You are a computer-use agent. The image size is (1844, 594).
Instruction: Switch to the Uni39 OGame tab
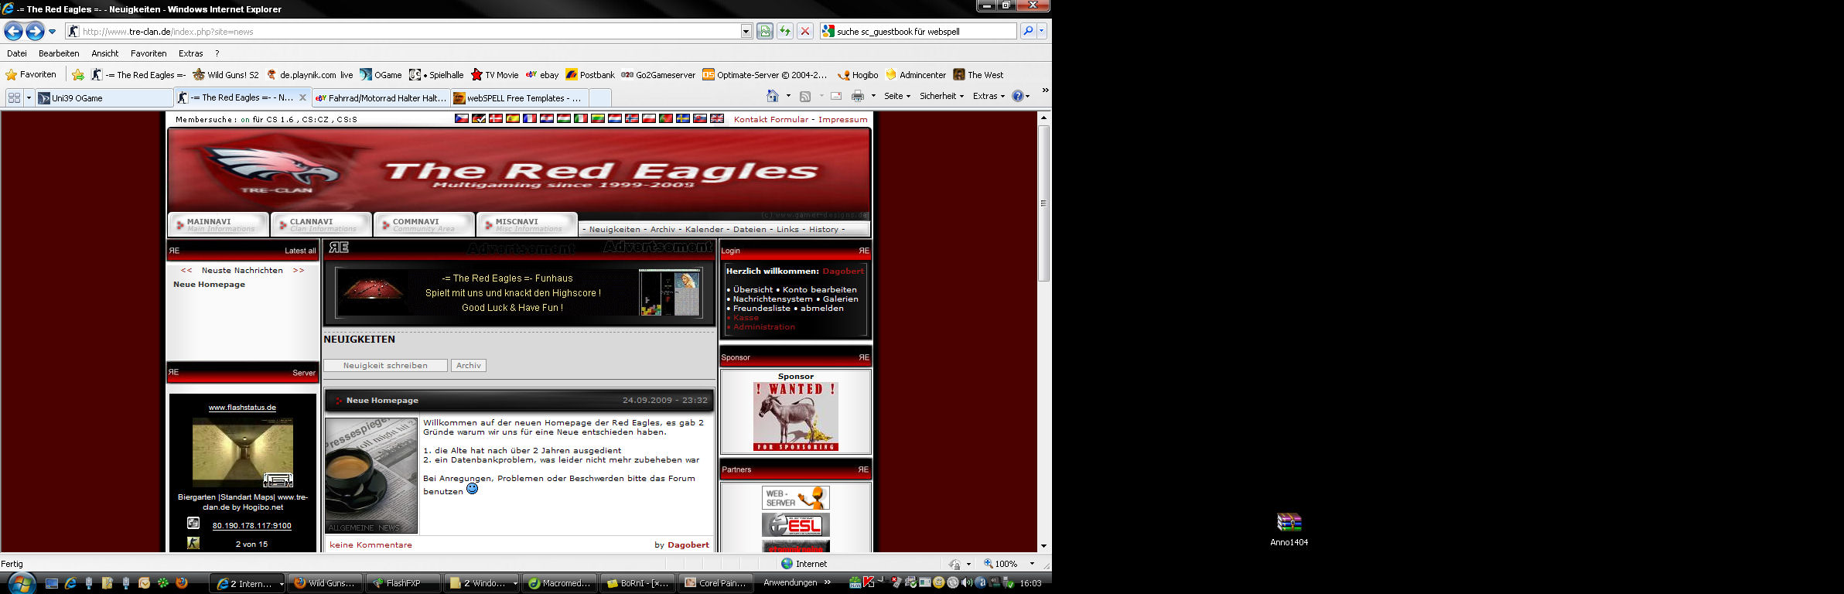[x=104, y=97]
